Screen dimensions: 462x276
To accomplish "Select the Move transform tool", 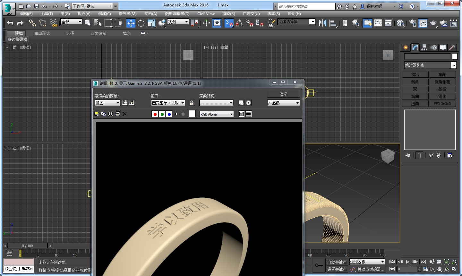I will coord(131,23).
